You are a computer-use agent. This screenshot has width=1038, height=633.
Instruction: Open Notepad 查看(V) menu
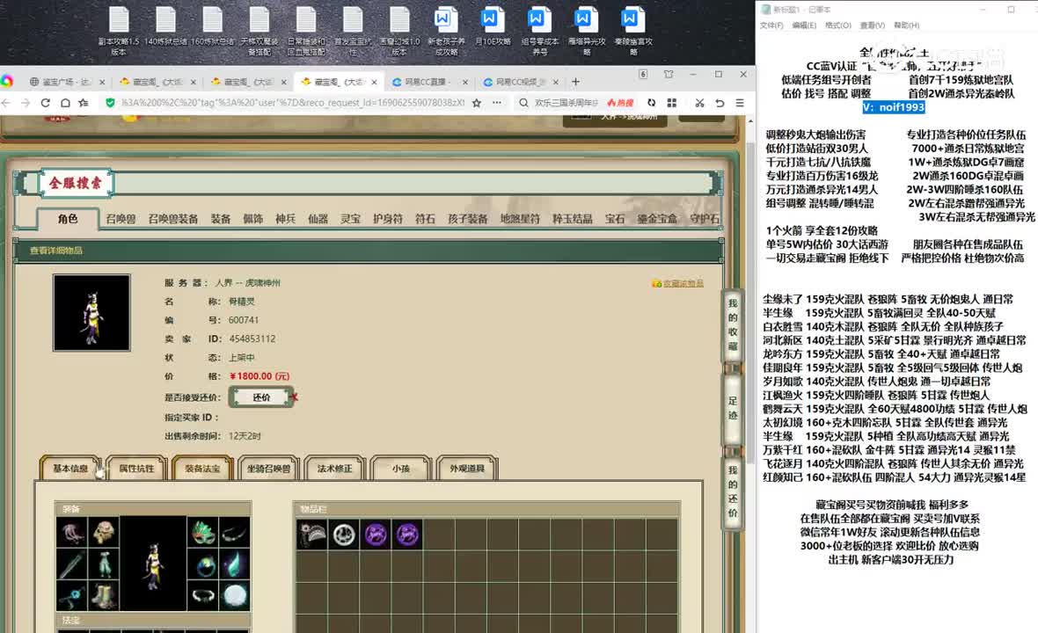(873, 25)
